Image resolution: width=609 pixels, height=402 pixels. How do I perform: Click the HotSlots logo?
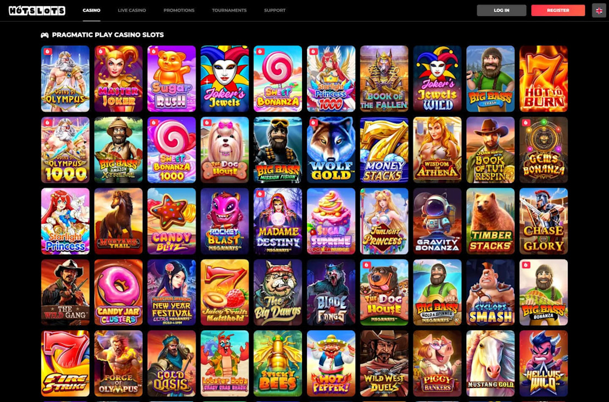[x=37, y=10]
